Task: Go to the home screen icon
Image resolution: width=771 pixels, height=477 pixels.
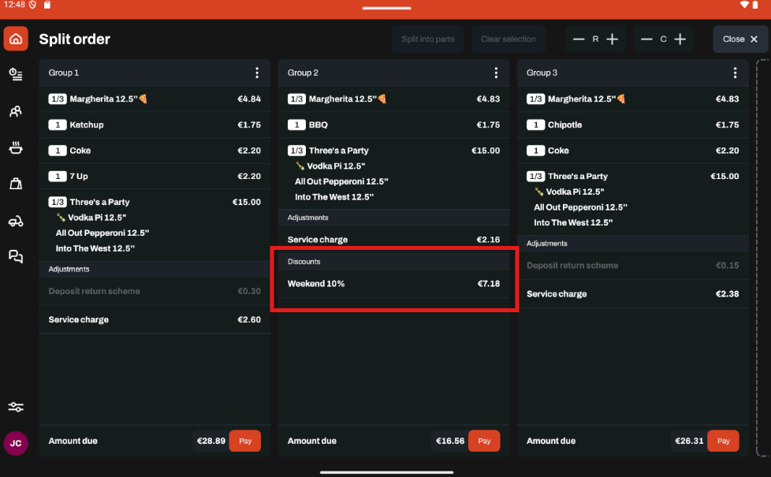Action: (16, 39)
